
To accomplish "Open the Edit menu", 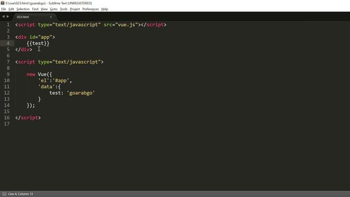I will tap(11, 9).
